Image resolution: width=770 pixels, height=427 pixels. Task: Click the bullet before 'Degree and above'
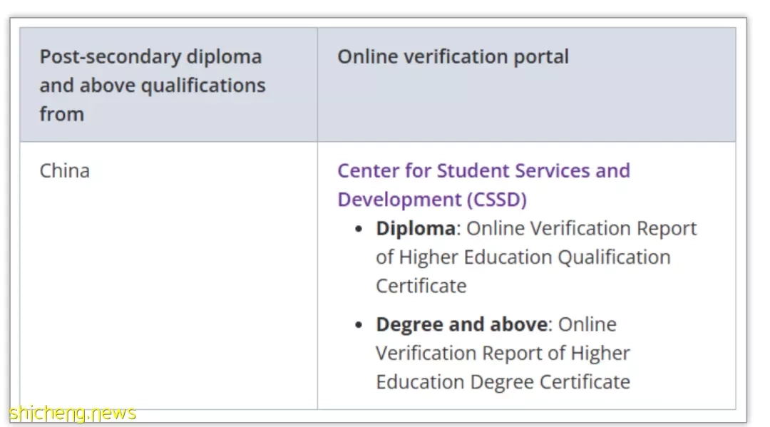click(359, 325)
